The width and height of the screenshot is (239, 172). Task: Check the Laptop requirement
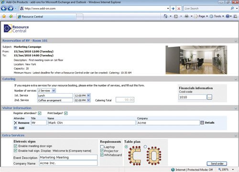point(102,147)
